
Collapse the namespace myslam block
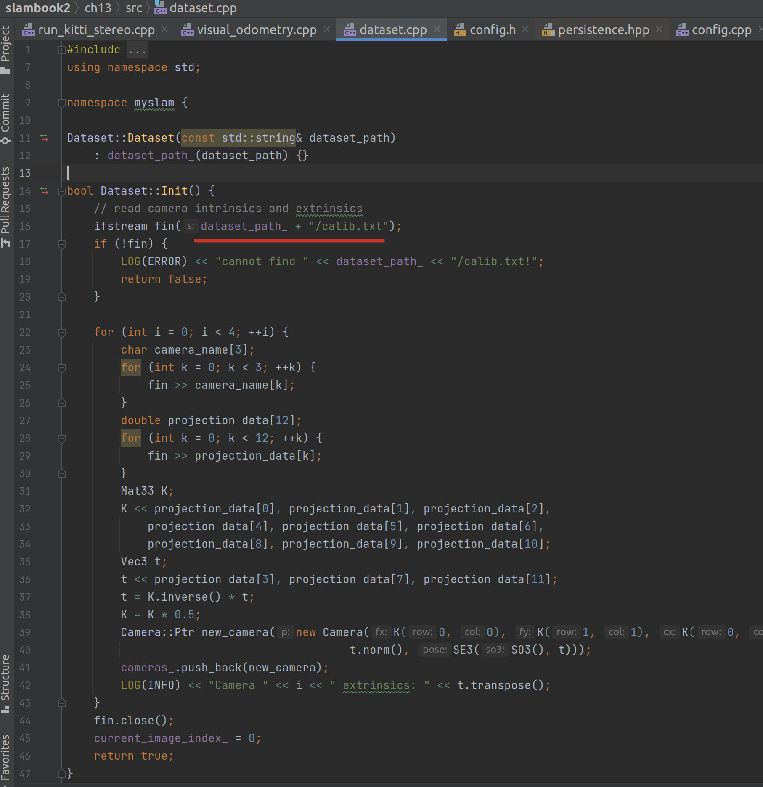pyautogui.click(x=61, y=103)
